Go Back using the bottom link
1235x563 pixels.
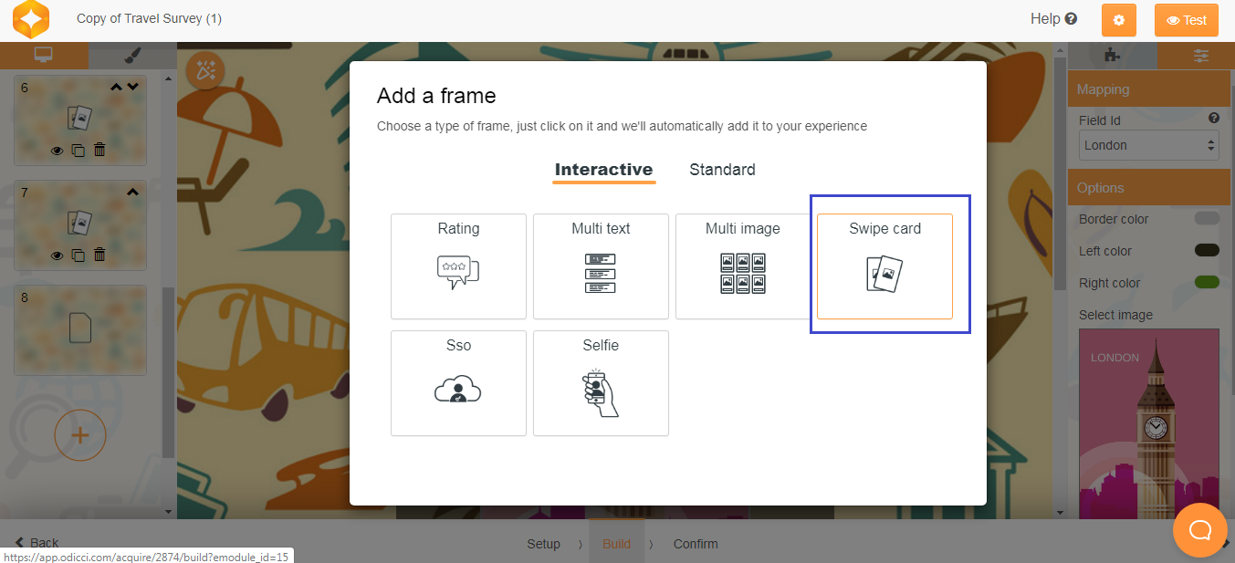(37, 543)
